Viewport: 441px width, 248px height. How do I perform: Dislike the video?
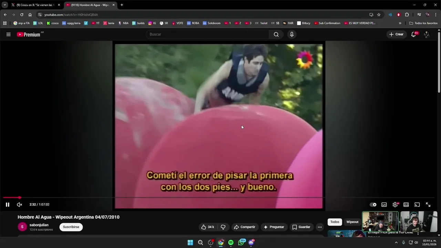click(223, 227)
